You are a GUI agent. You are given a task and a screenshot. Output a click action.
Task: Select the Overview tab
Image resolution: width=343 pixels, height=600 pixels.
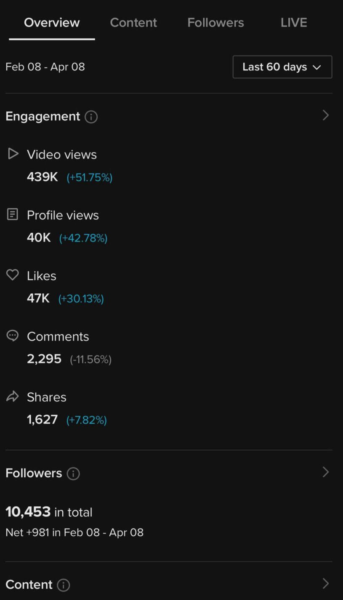point(52,23)
